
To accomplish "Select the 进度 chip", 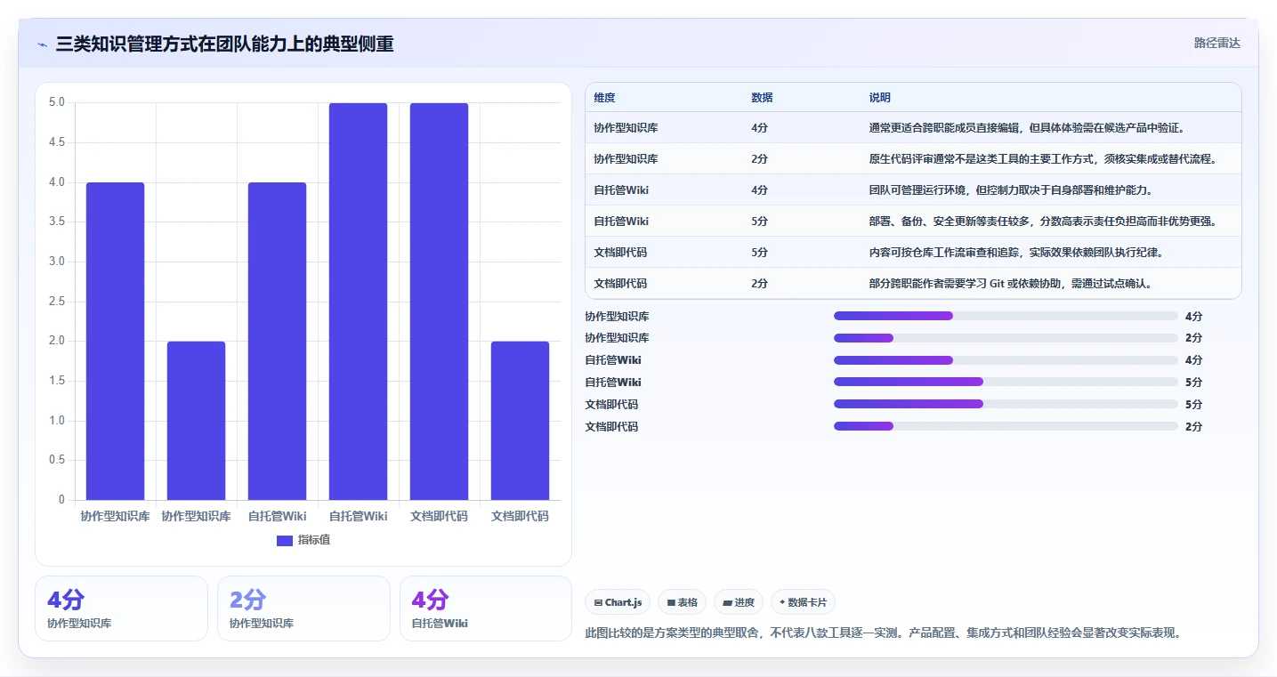I will [739, 602].
